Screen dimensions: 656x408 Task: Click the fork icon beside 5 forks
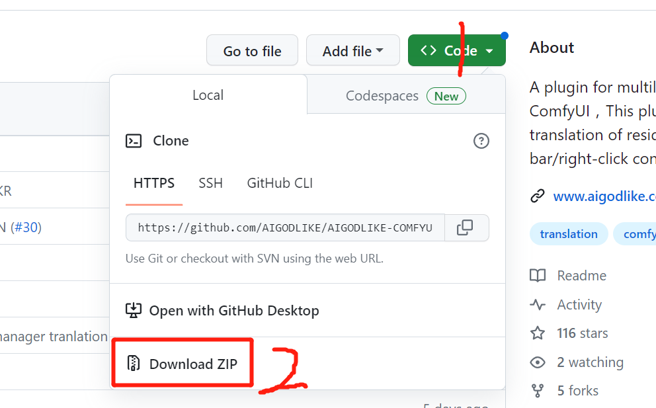[538, 390]
